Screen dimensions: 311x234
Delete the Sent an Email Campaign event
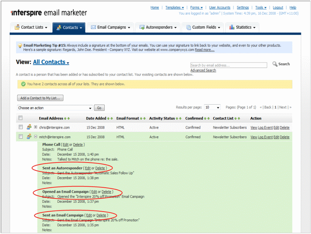click(x=101, y=215)
